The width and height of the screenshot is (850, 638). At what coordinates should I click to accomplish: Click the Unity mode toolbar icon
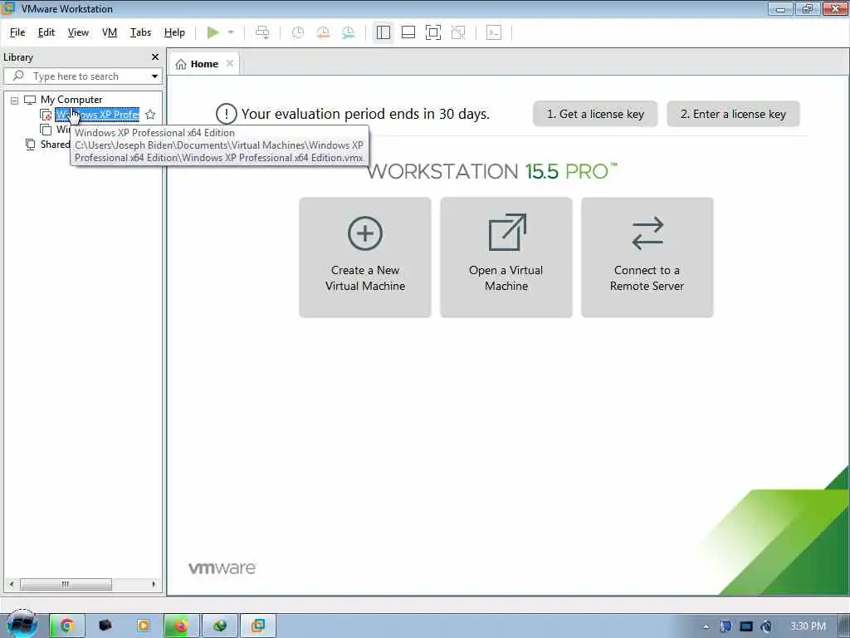[458, 32]
